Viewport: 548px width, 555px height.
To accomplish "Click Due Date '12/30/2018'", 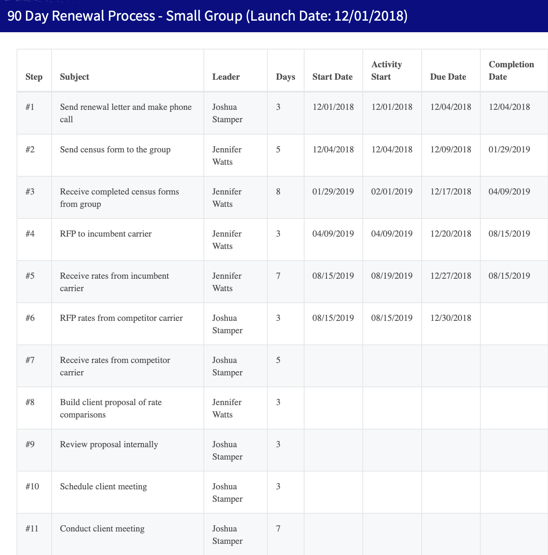I will (451, 318).
